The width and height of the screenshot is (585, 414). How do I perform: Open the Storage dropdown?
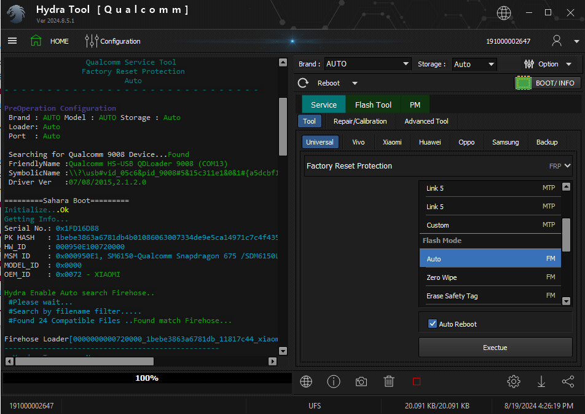tap(474, 64)
